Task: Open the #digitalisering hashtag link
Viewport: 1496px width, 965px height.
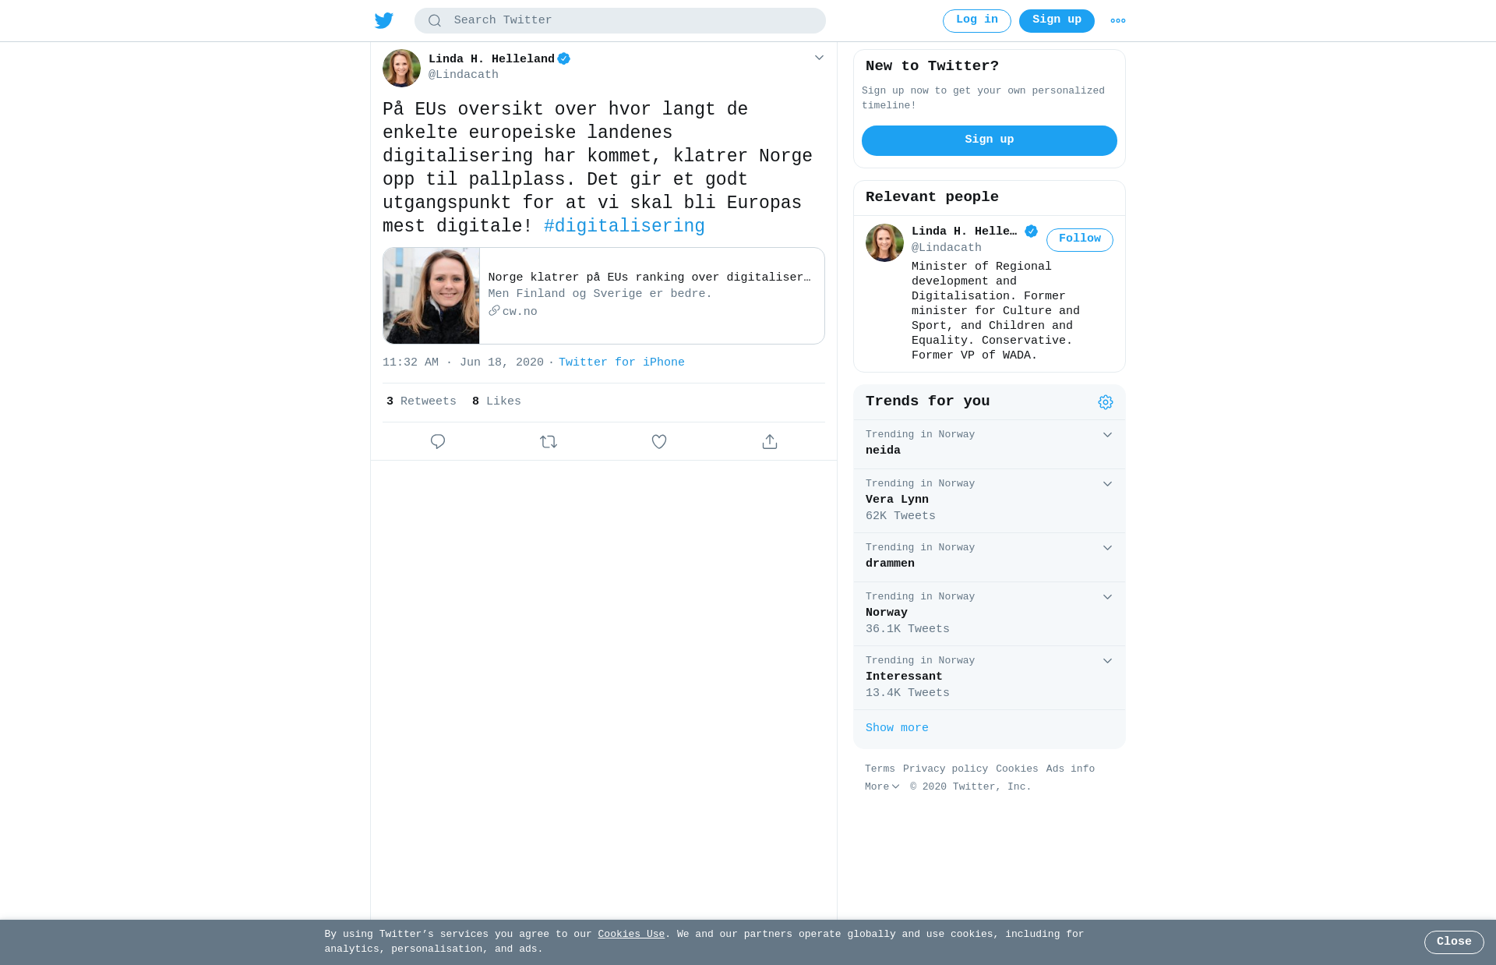Action: (x=624, y=227)
